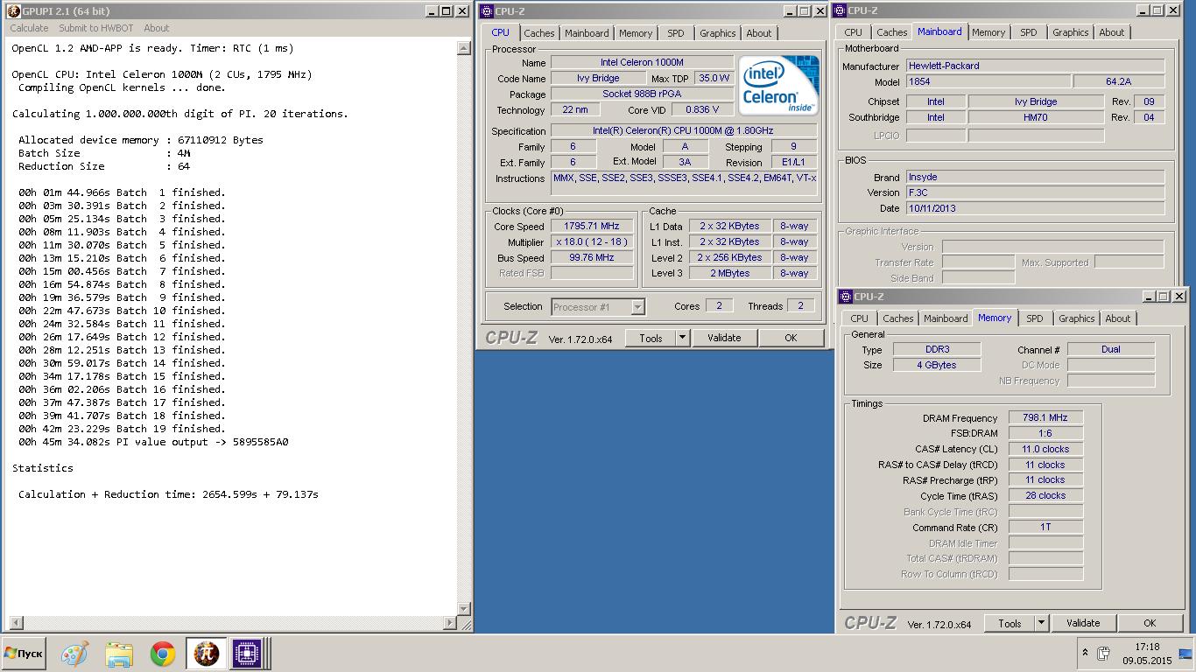Screen dimensions: 1196x672
Task: Open SPD tab in Memory window
Action: pyautogui.click(x=1035, y=318)
